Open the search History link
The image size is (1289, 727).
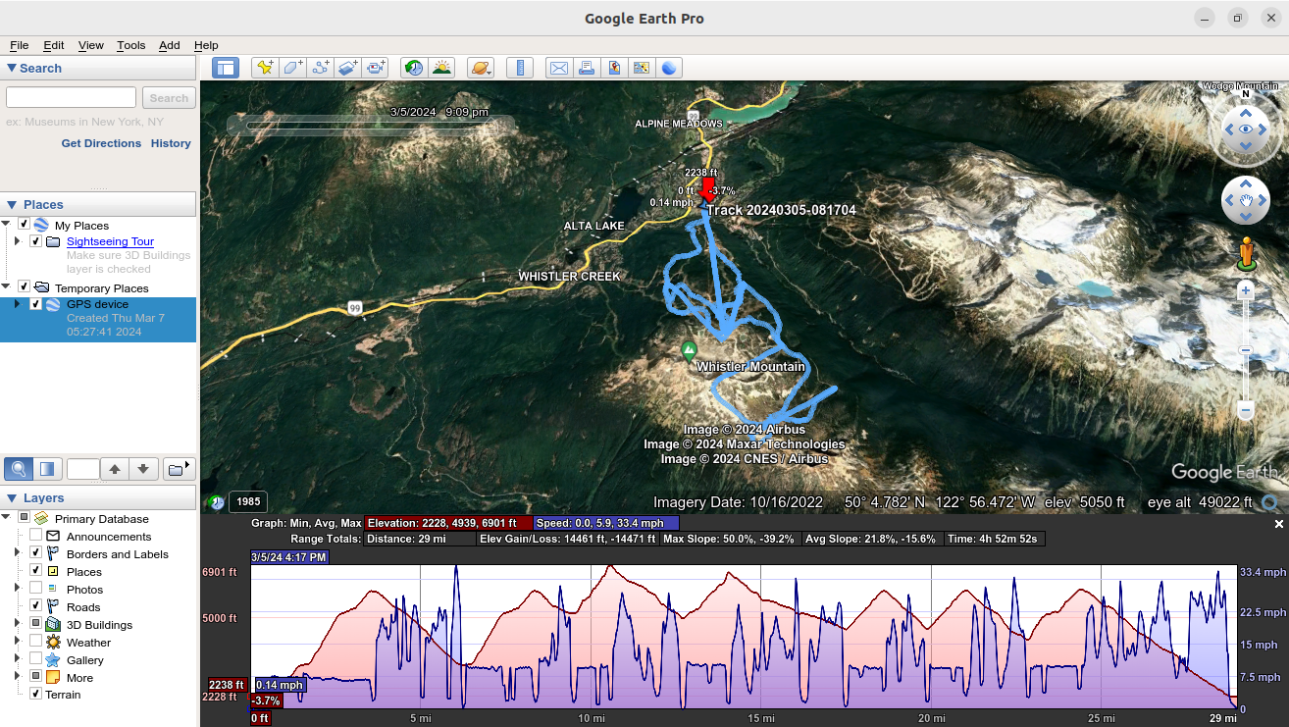click(171, 143)
